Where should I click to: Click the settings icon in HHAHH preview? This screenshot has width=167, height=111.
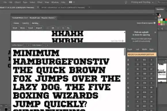123,41
